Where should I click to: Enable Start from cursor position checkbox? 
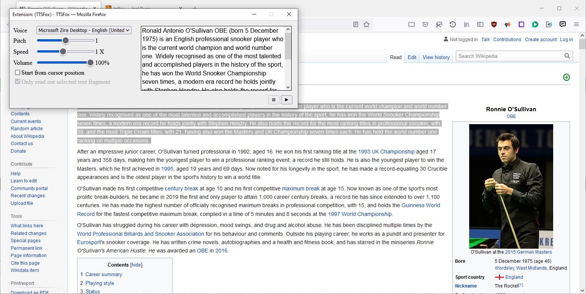[18, 72]
